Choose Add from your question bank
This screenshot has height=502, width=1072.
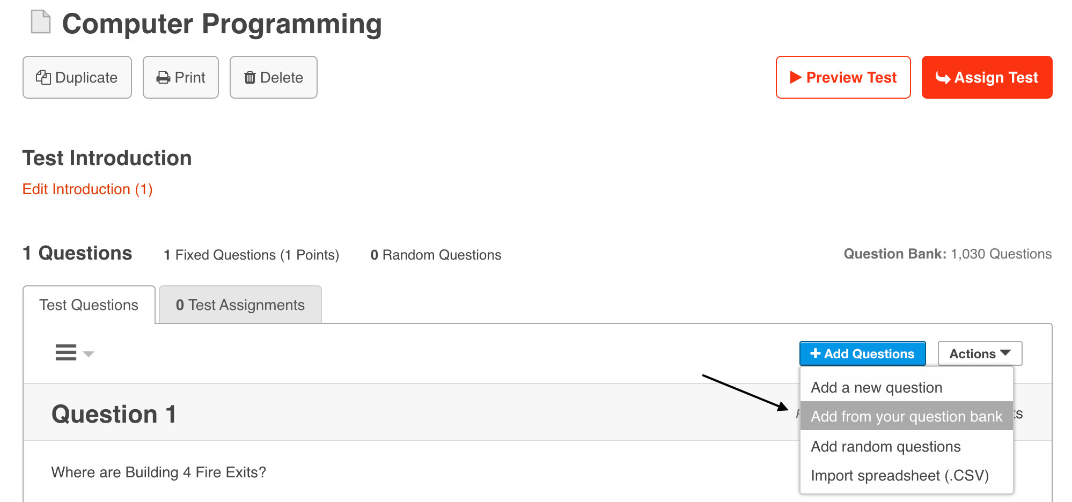[x=906, y=416]
